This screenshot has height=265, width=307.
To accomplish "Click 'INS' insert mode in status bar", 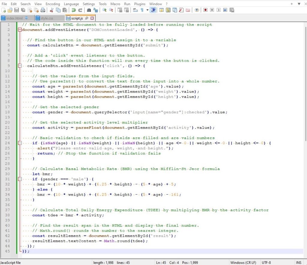I will point(299,263).
